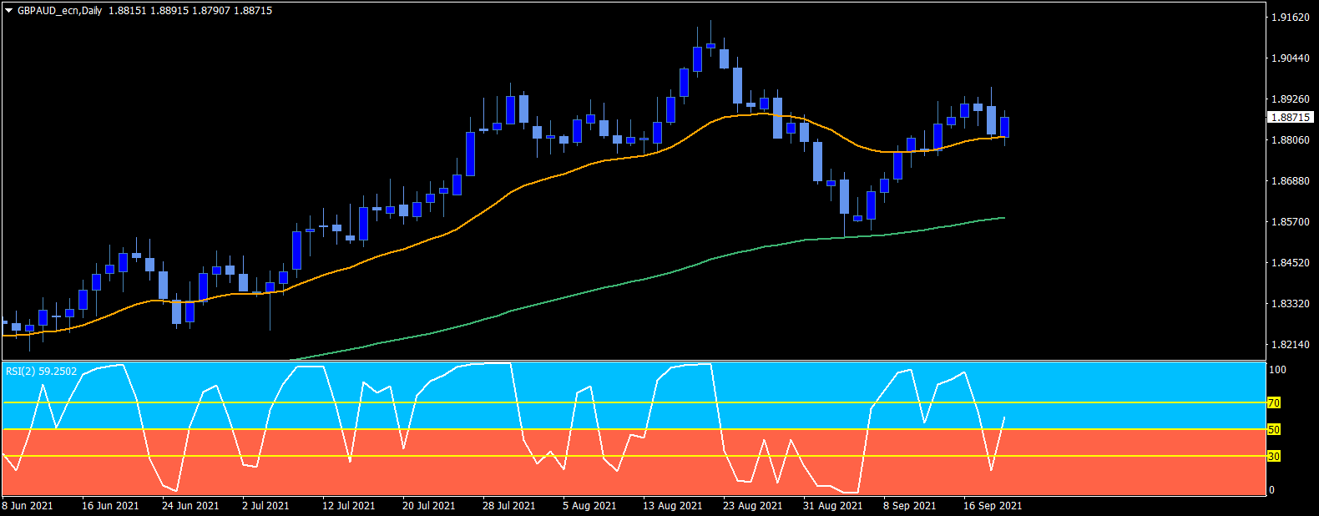
Task: Click the 1.88060 price axis label
Action: pos(1290,139)
